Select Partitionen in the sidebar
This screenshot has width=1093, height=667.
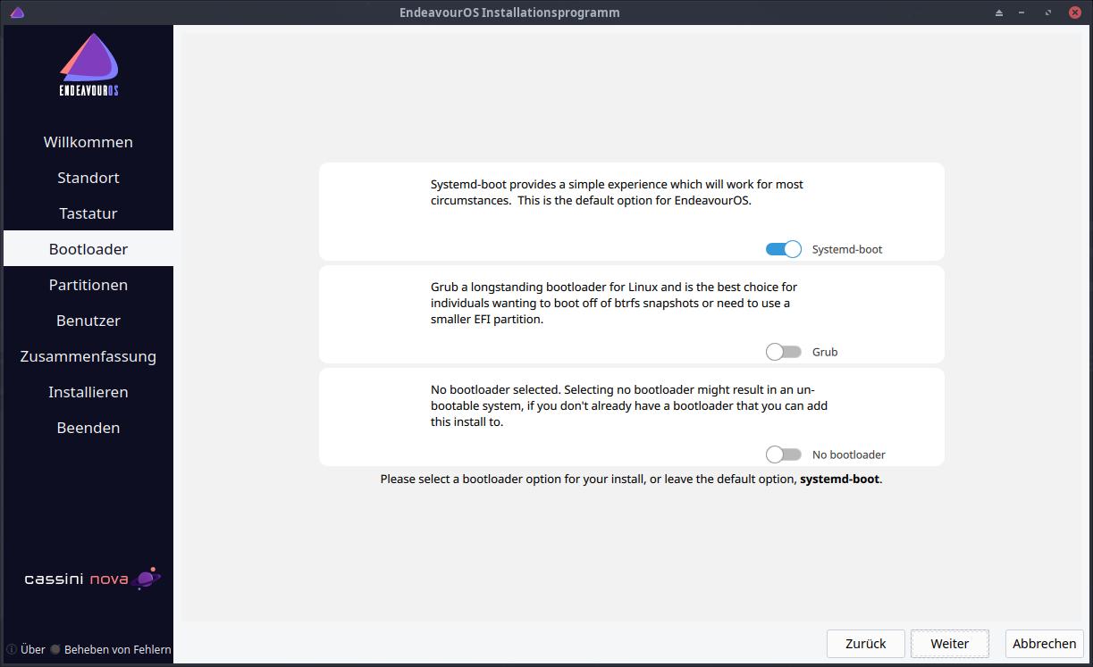pyautogui.click(x=88, y=284)
